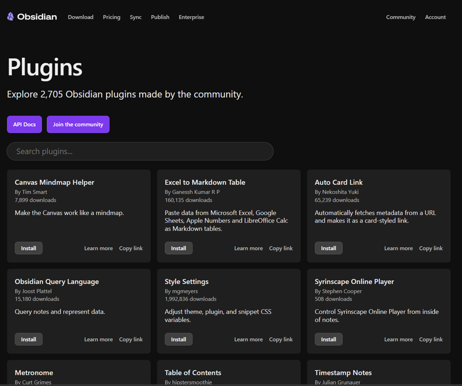Click the Timestamp Notes plugin title
462x386 pixels.
pyautogui.click(x=343, y=373)
